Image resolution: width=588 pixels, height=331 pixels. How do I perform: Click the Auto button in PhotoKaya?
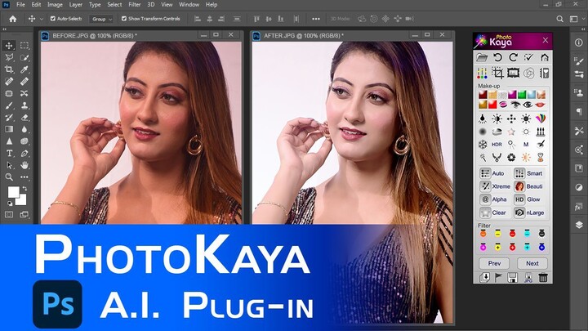[492, 173]
